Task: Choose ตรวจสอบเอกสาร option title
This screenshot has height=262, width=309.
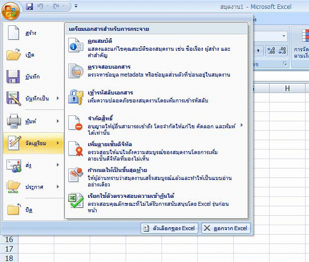Action: click(x=109, y=67)
